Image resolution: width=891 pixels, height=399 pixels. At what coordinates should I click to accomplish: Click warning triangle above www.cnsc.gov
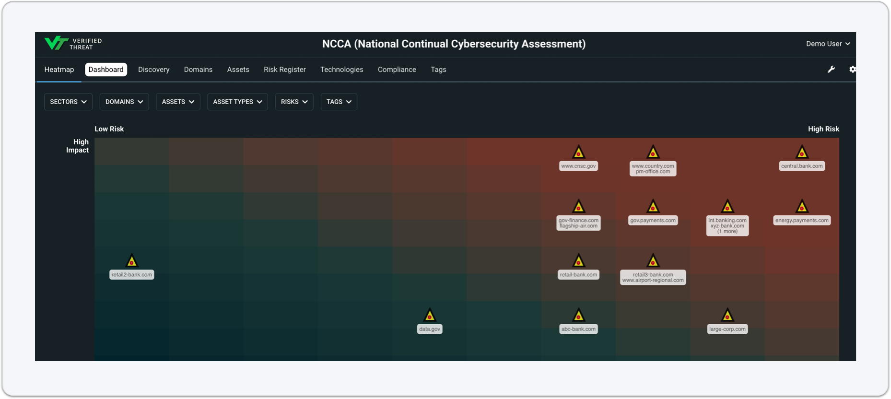pos(578,152)
